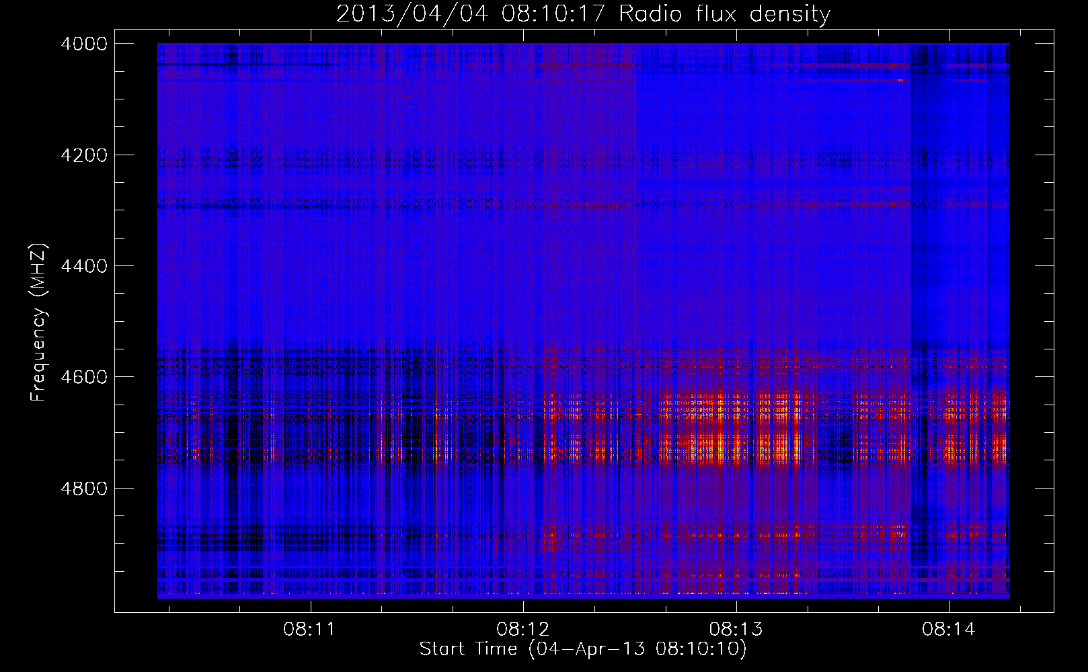
Task: Click the red streak near 4040 MHz at top right
Action: [841, 66]
